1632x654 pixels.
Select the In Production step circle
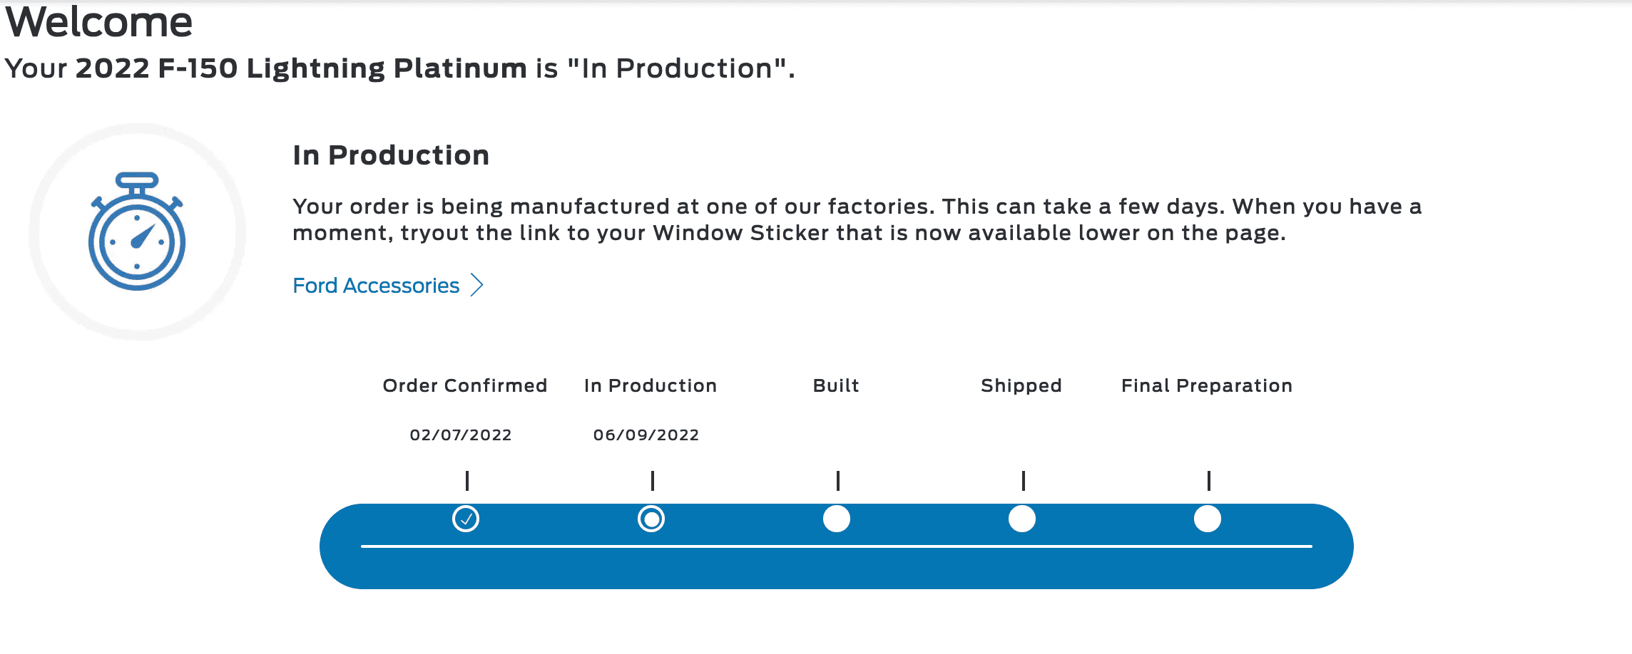[x=651, y=519]
